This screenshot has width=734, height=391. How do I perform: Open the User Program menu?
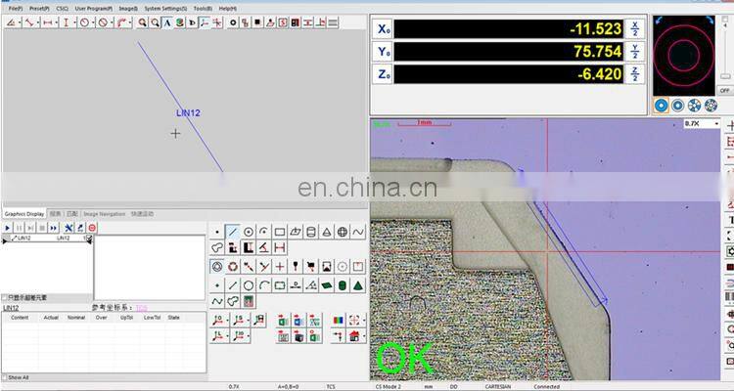click(x=94, y=9)
